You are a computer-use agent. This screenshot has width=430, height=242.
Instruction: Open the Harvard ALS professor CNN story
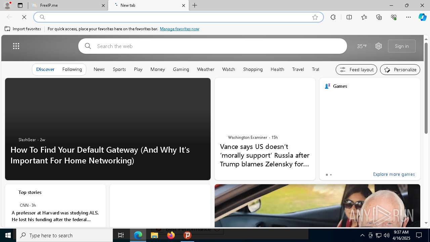point(55,216)
